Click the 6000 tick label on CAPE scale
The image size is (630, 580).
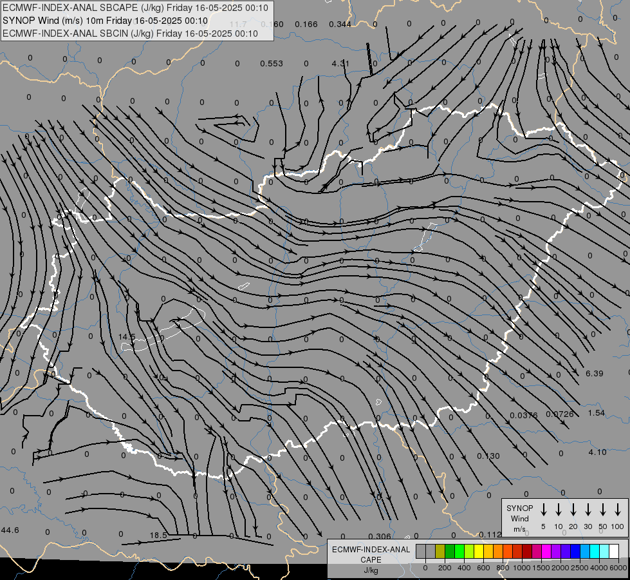pos(618,568)
